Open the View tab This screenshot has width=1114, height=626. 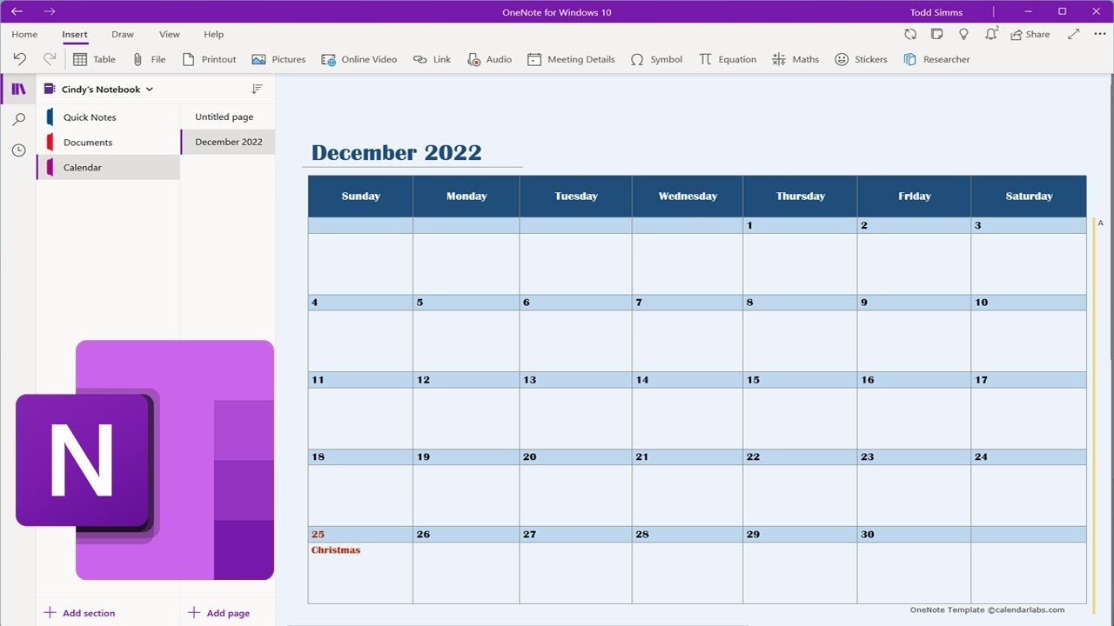pyautogui.click(x=170, y=34)
